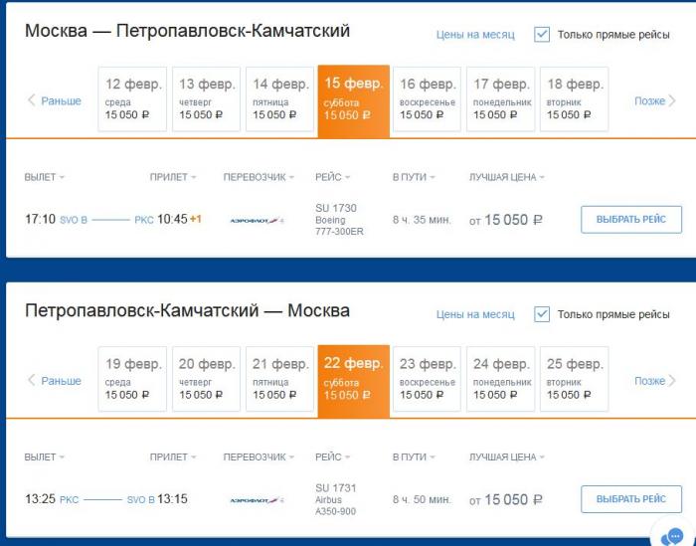Show later dates for return flight
Image resolution: width=696 pixels, height=546 pixels.
[655, 381]
